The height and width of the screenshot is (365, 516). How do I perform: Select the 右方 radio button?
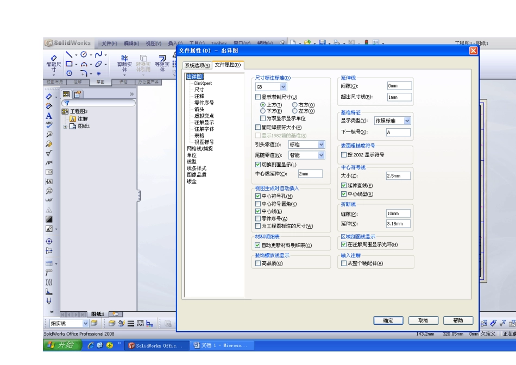coord(294,105)
